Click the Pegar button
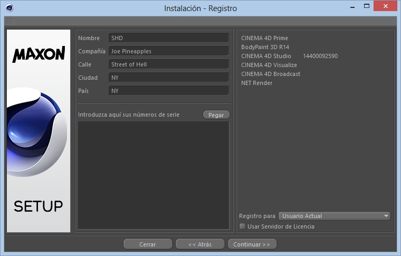The height and width of the screenshot is (256, 401). click(x=216, y=115)
